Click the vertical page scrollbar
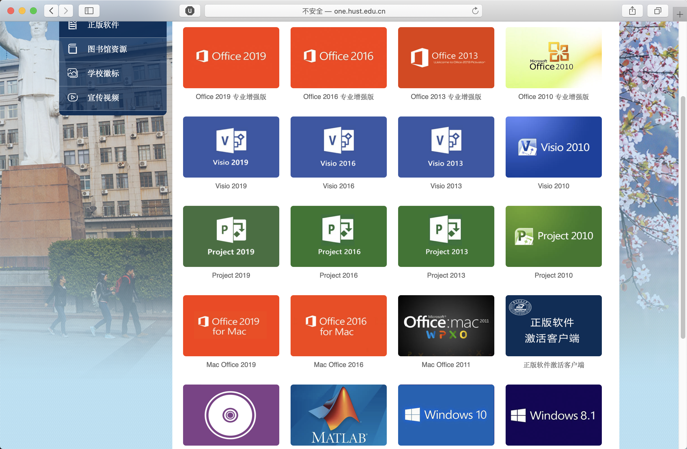 point(683,216)
